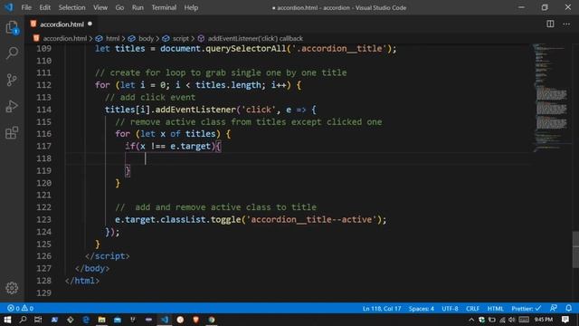579x326 pixels.
Task: Open the Terminal menu
Action: pos(164,7)
